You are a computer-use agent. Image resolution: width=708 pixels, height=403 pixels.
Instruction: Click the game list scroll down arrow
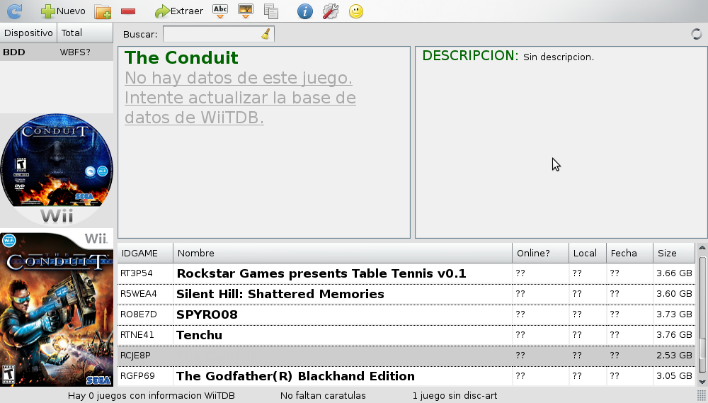click(x=702, y=382)
